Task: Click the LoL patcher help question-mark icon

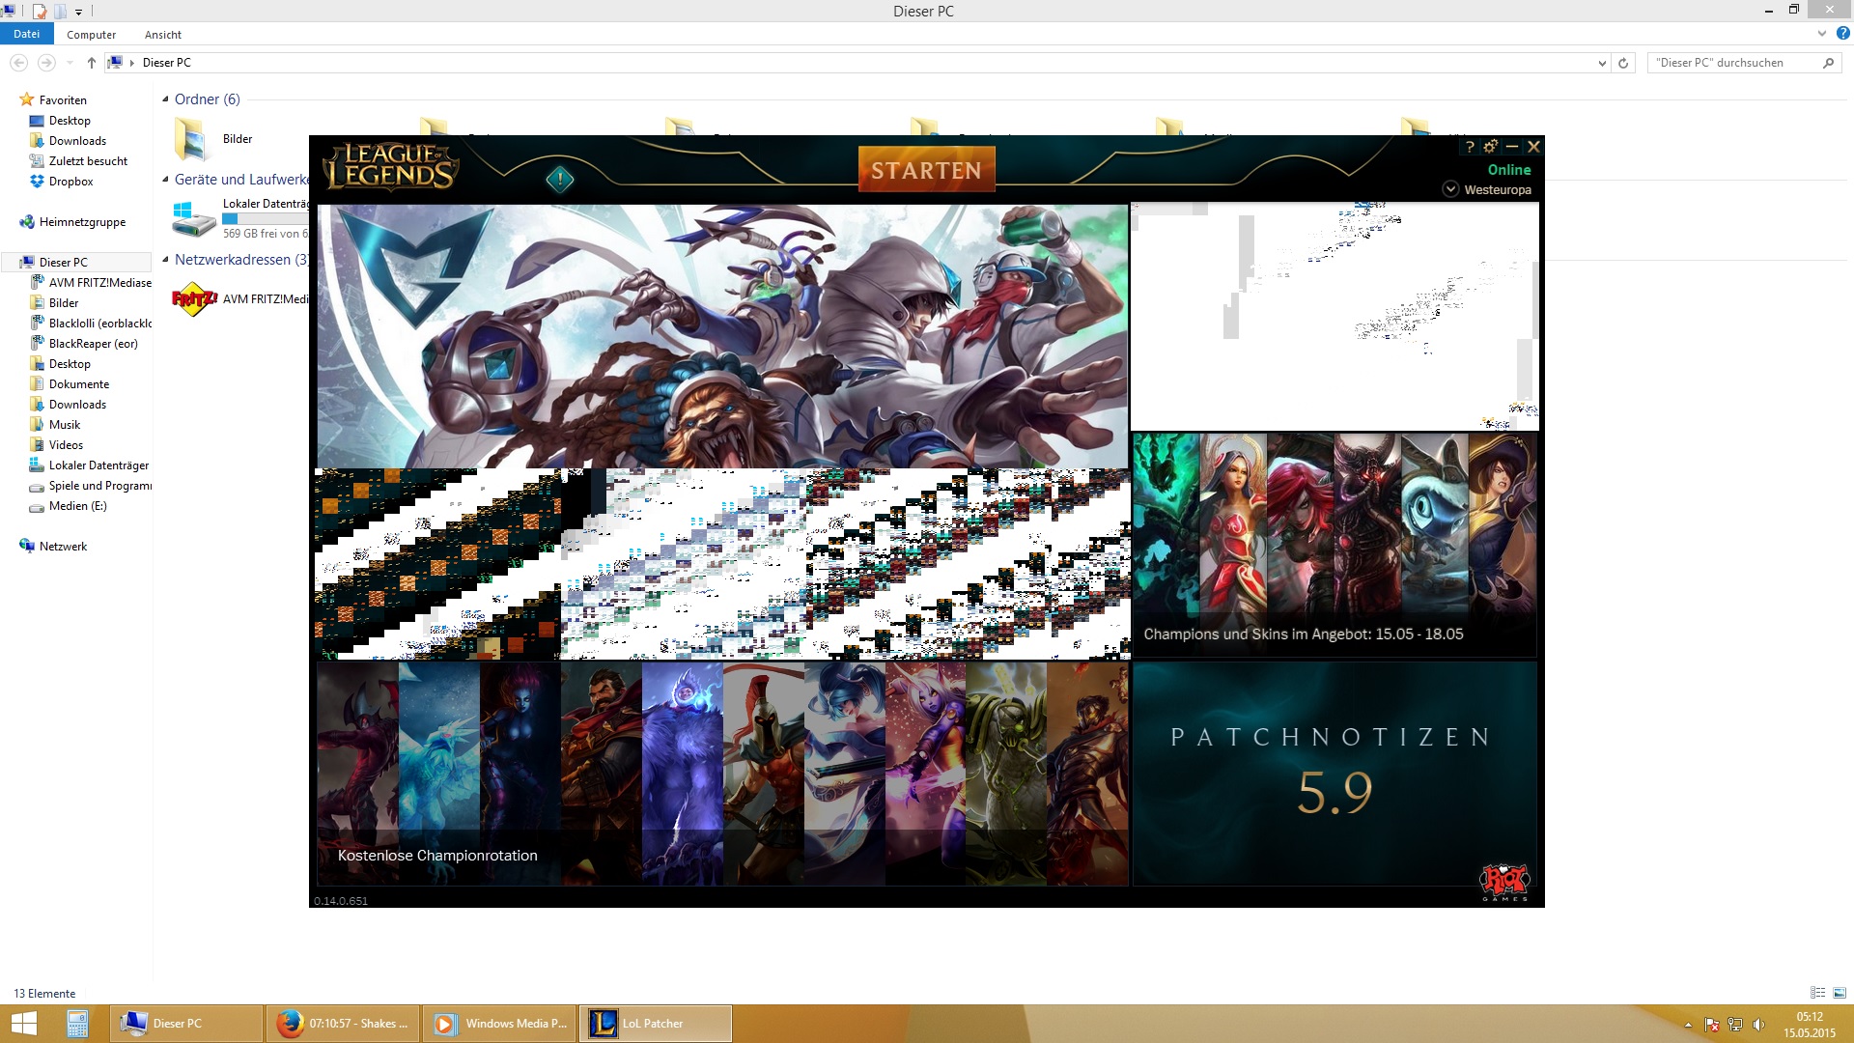Action: tap(1470, 147)
